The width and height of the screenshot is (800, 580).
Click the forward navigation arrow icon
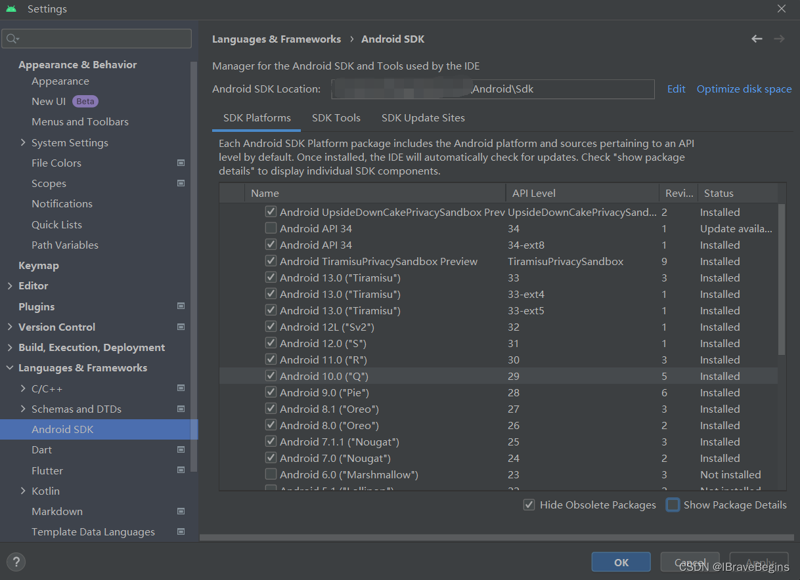point(779,39)
